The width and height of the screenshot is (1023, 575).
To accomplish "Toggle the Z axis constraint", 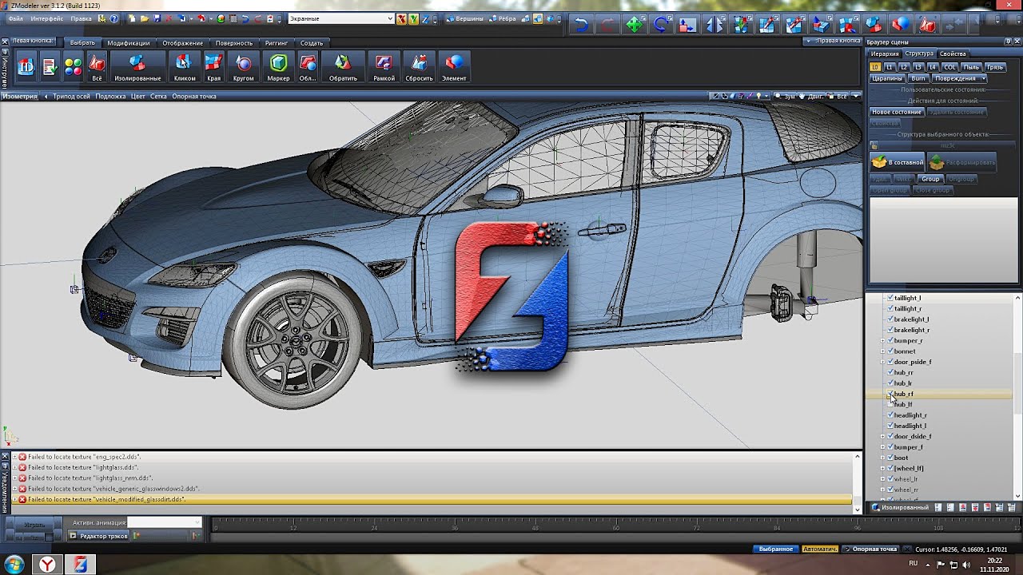I will point(425,18).
